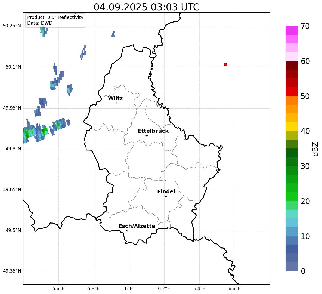Click the 6.2°E longitude label

[x=164, y=289]
